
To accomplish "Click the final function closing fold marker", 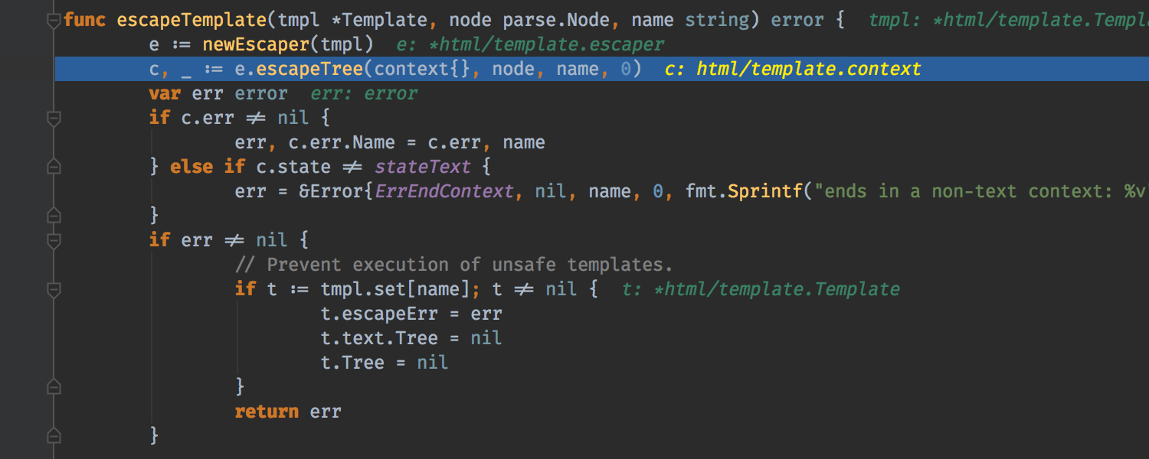I will (x=54, y=435).
